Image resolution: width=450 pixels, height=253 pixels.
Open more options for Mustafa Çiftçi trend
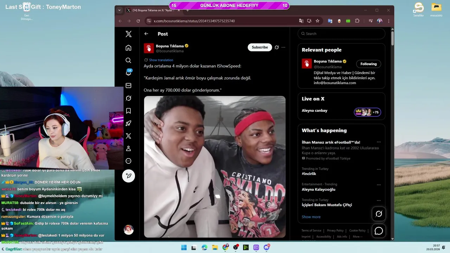(x=379, y=200)
